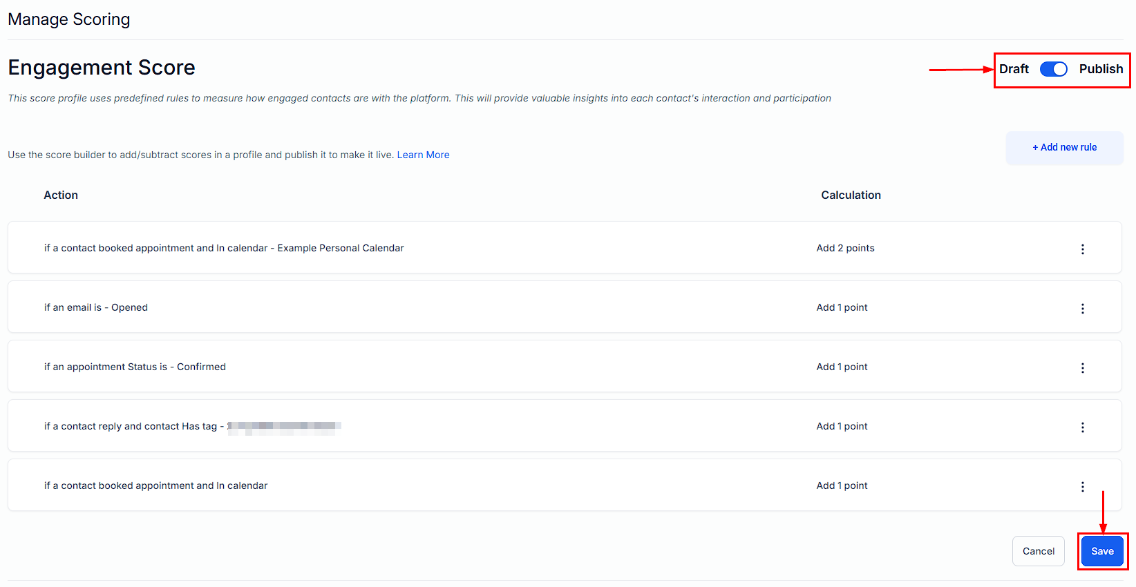Click the Calculation column header
Image resolution: width=1136 pixels, height=587 pixels.
pyautogui.click(x=851, y=195)
